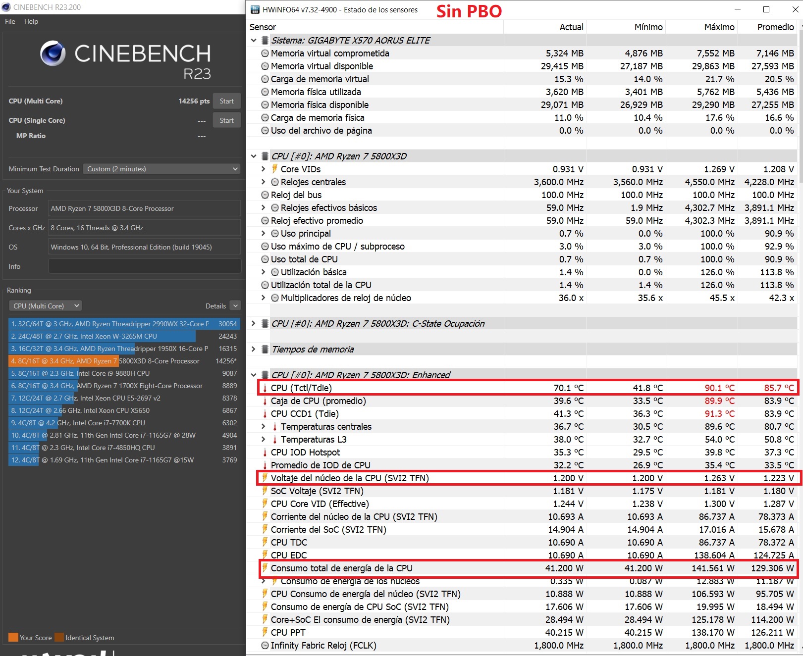This screenshot has height=656, width=803.
Task: Expand the Core VIDs row
Action: pyautogui.click(x=264, y=169)
